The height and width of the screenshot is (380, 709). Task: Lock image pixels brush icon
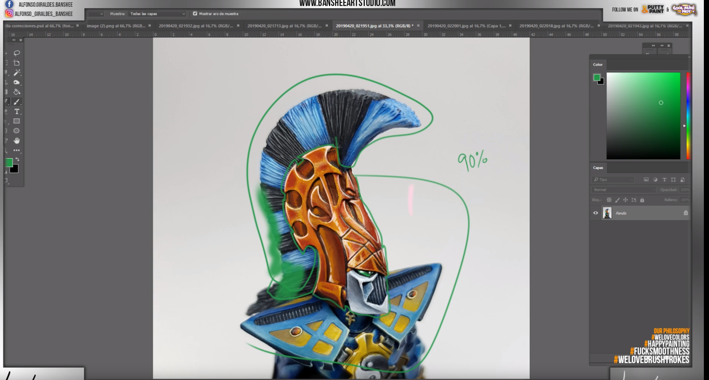tap(617, 200)
